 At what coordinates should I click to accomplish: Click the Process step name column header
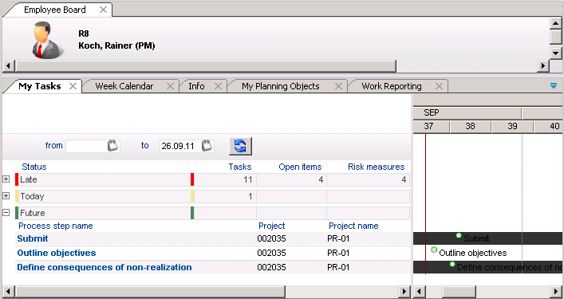pyautogui.click(x=55, y=226)
